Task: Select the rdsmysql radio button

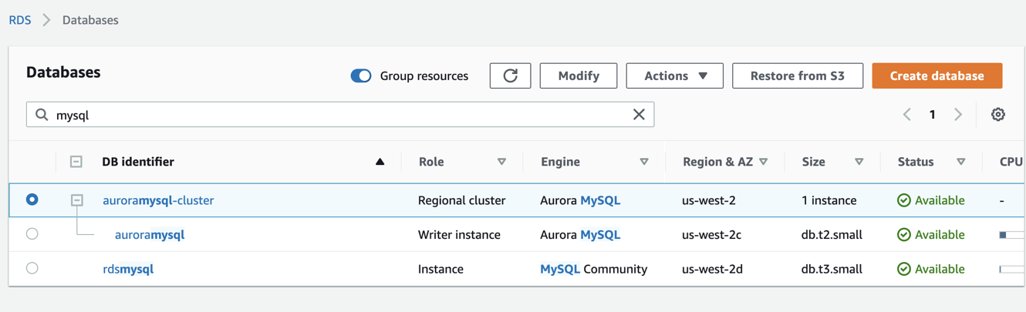Action: (x=32, y=268)
